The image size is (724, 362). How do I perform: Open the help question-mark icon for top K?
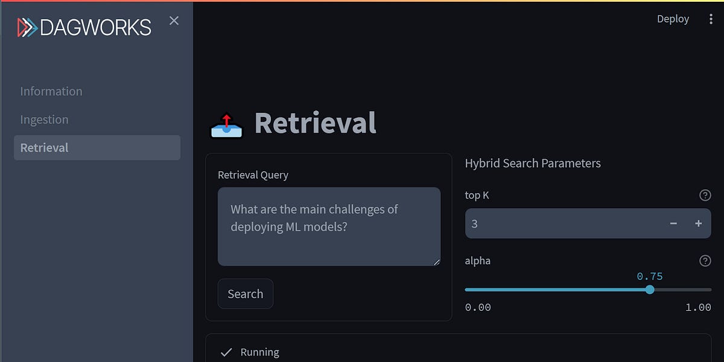pos(705,195)
